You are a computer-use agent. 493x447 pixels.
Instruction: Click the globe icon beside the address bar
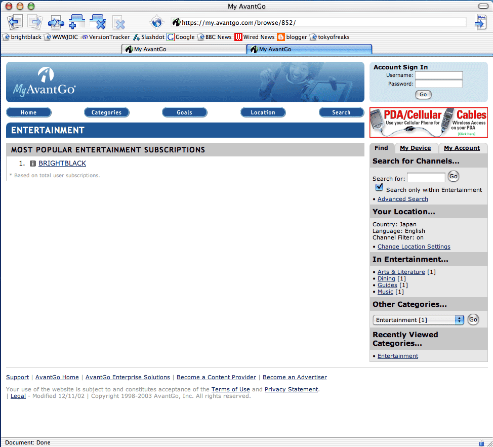pyautogui.click(x=156, y=22)
